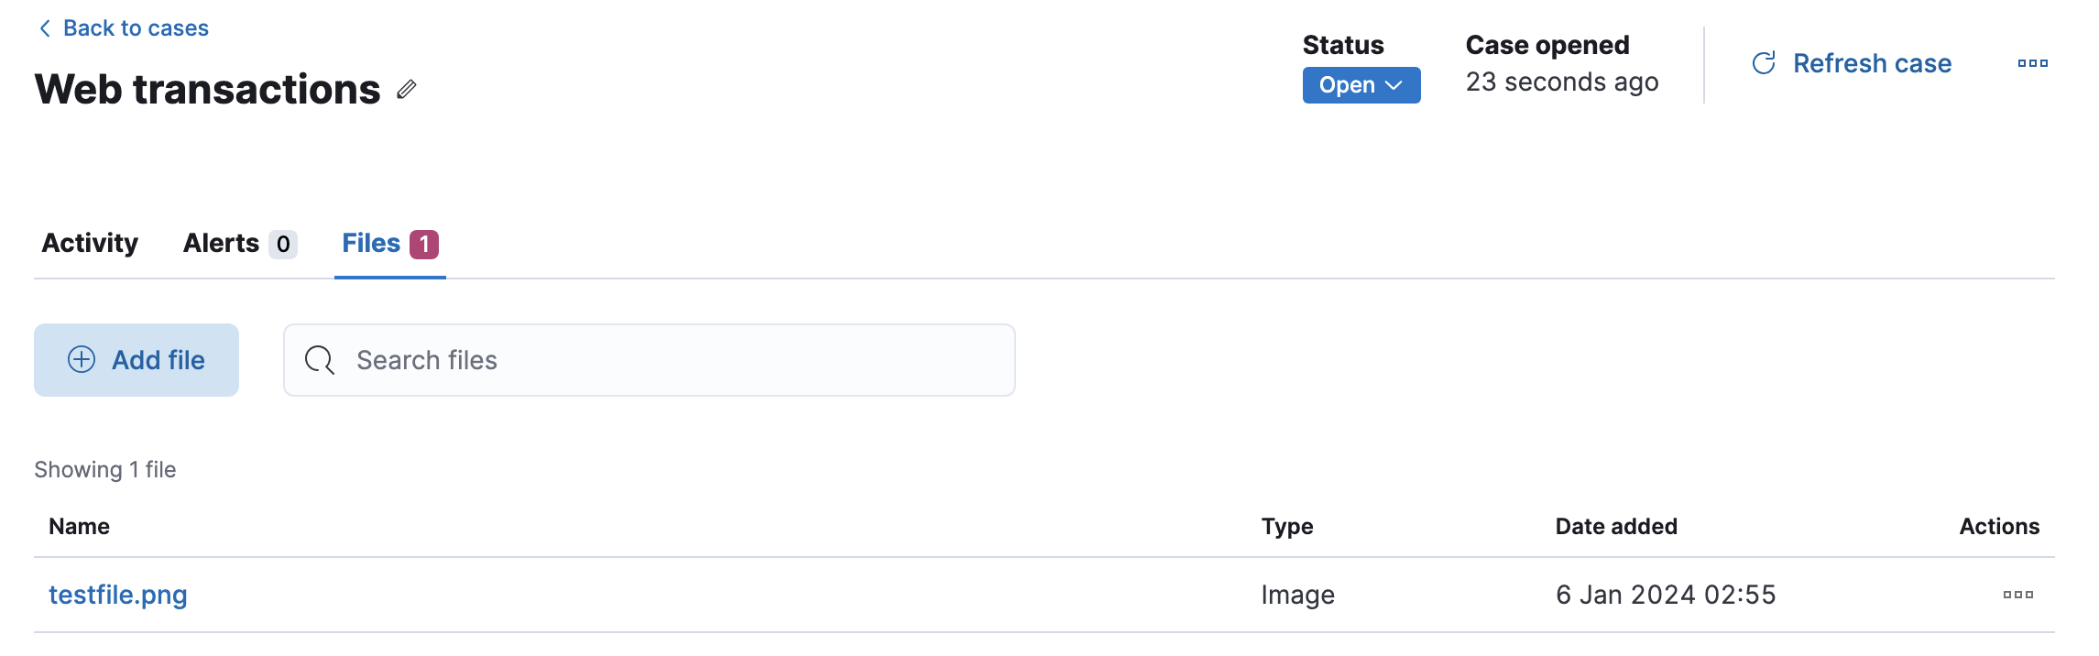The image size is (2099, 656).
Task: Expand the Open status dropdown
Action: point(1361,85)
